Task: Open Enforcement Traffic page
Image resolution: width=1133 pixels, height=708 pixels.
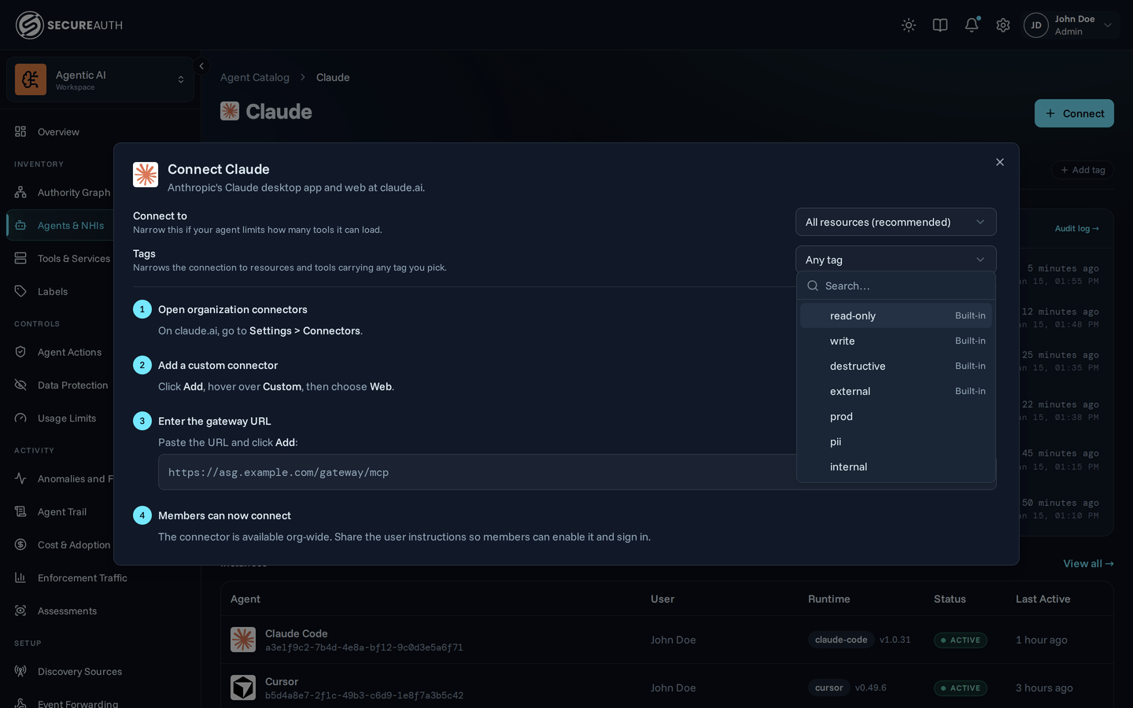Action: point(82,577)
